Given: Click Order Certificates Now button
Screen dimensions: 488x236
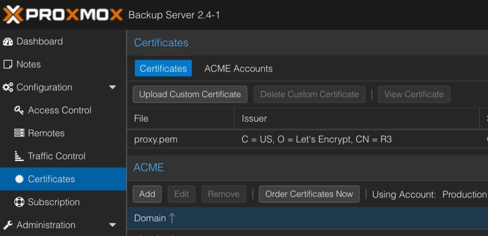Looking at the screenshot, I should pos(309,194).
